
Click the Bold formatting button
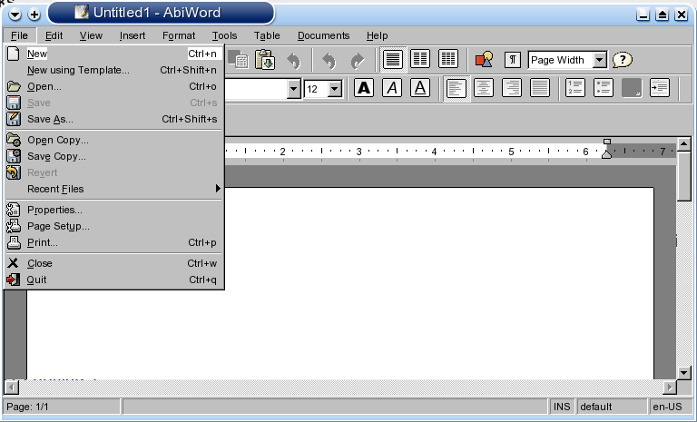(x=364, y=88)
